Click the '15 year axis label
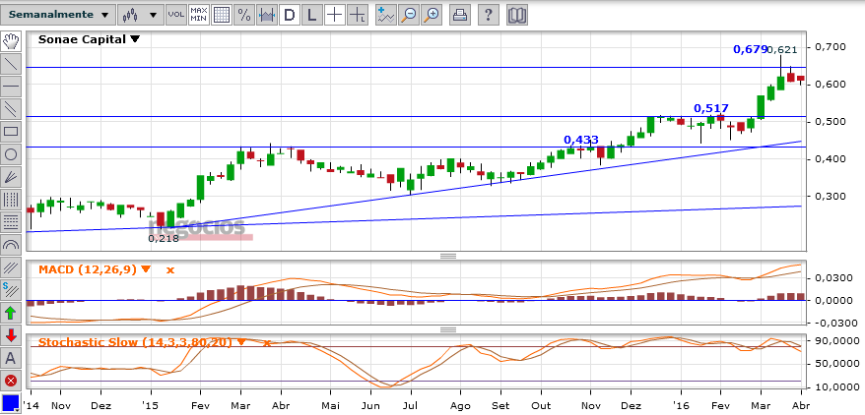This screenshot has width=865, height=415. pyautogui.click(x=151, y=405)
